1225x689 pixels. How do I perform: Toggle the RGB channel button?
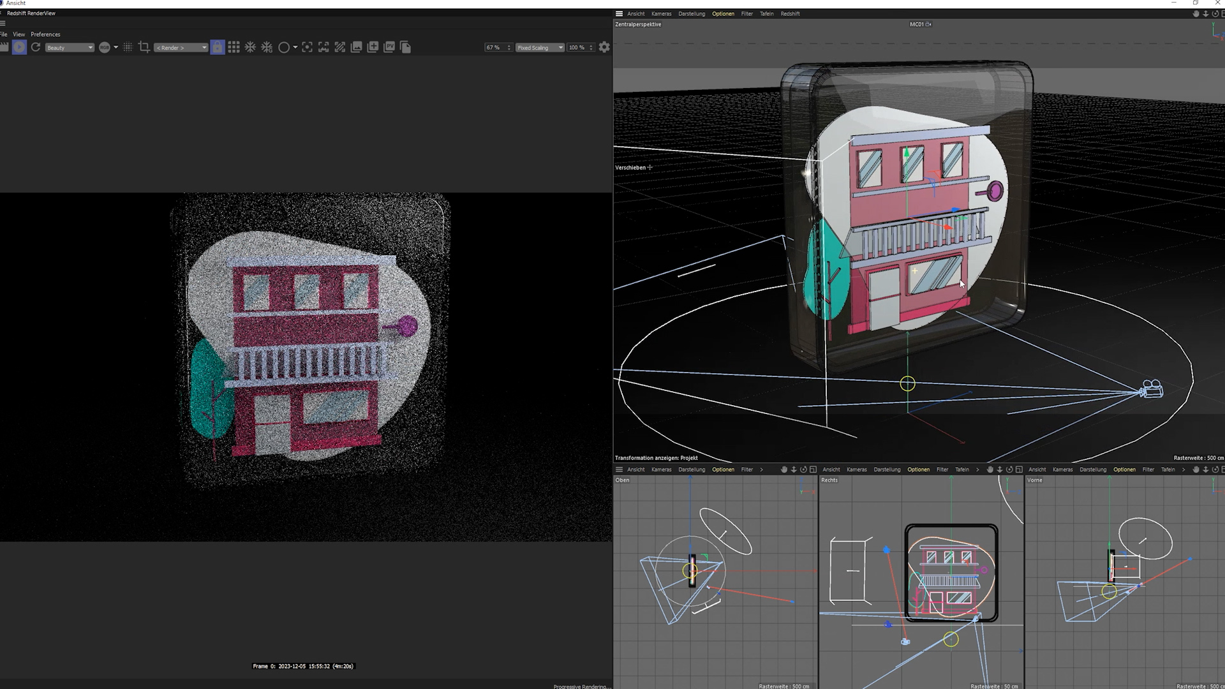tap(105, 47)
